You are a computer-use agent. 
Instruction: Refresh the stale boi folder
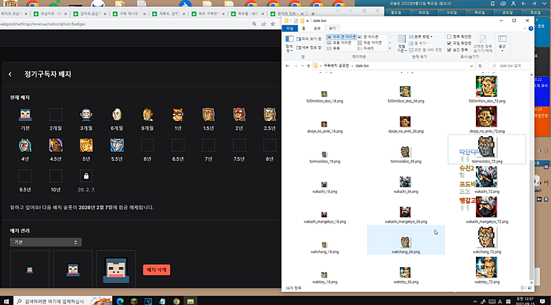pyautogui.click(x=480, y=66)
